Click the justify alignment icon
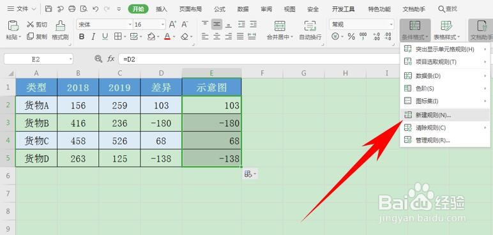 [x=241, y=36]
